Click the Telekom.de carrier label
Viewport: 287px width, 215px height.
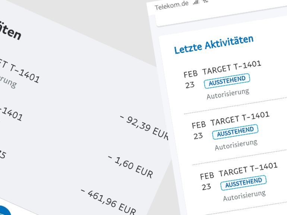click(172, 7)
